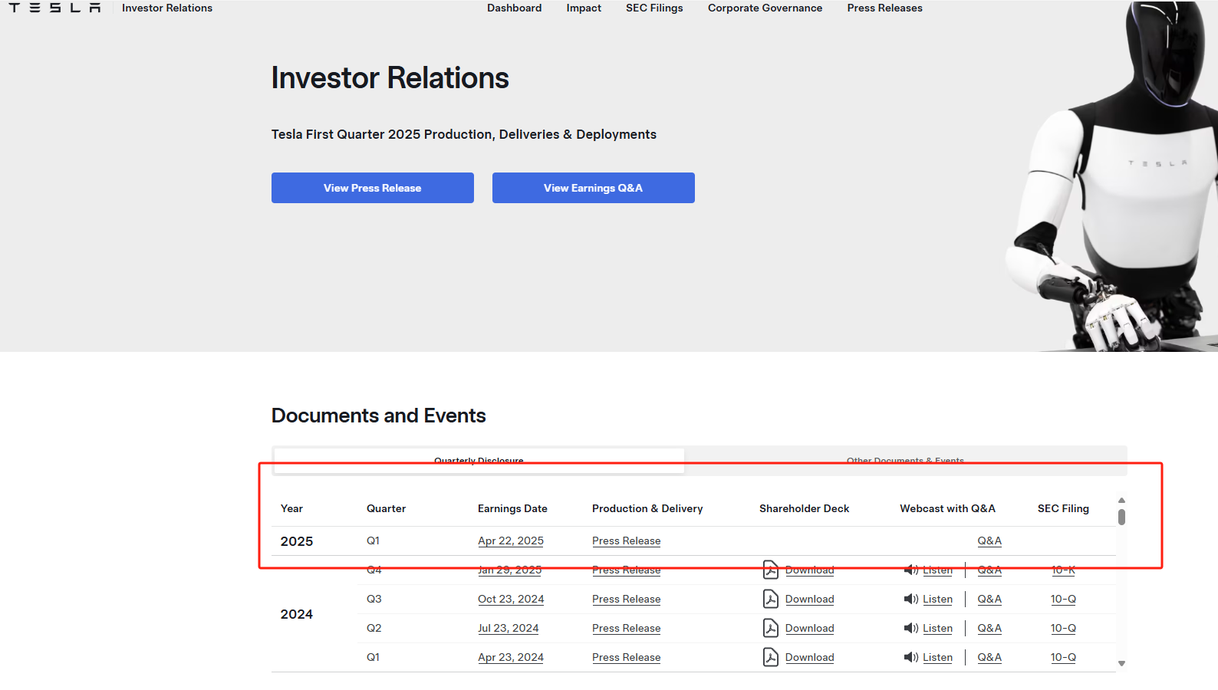
Task: Click the Q2 quarter cell
Action: [374, 628]
